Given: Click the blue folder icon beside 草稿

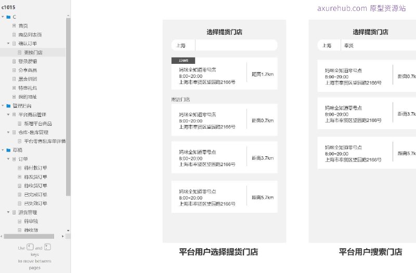Looking at the screenshot, I should 8,150.
